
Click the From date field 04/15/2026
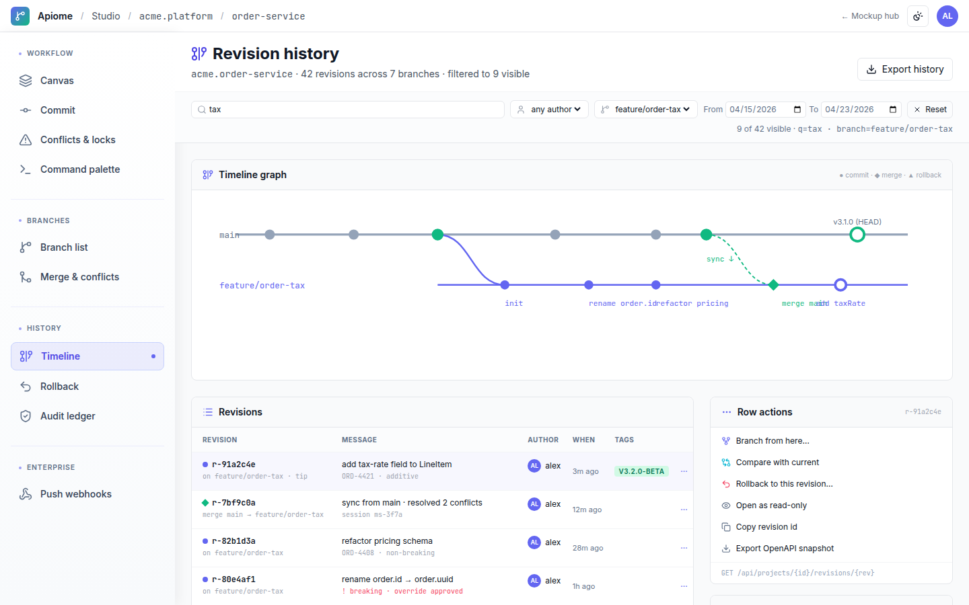(x=766, y=110)
